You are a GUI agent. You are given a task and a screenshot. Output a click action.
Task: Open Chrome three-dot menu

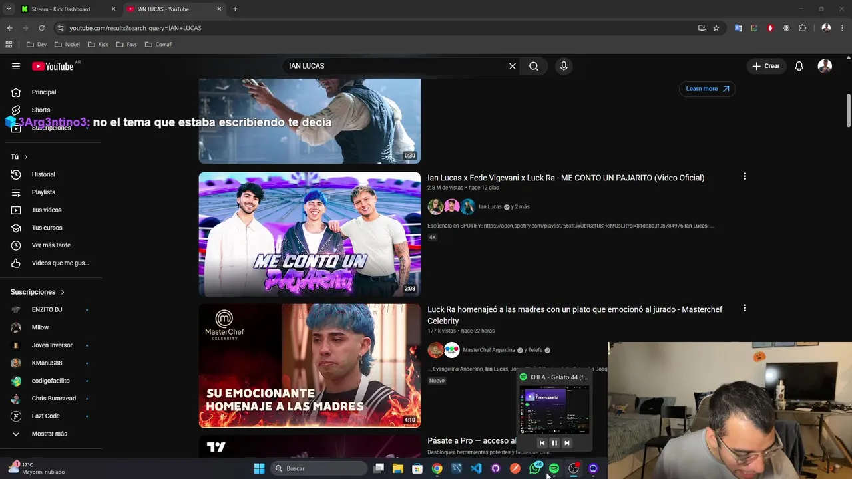coord(843,28)
